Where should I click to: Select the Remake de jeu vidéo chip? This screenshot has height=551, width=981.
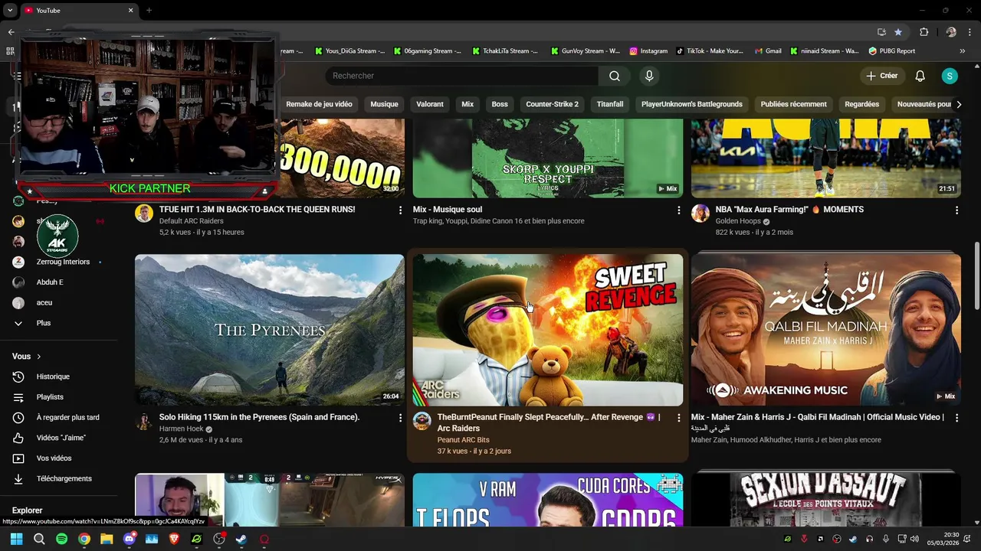tap(319, 104)
